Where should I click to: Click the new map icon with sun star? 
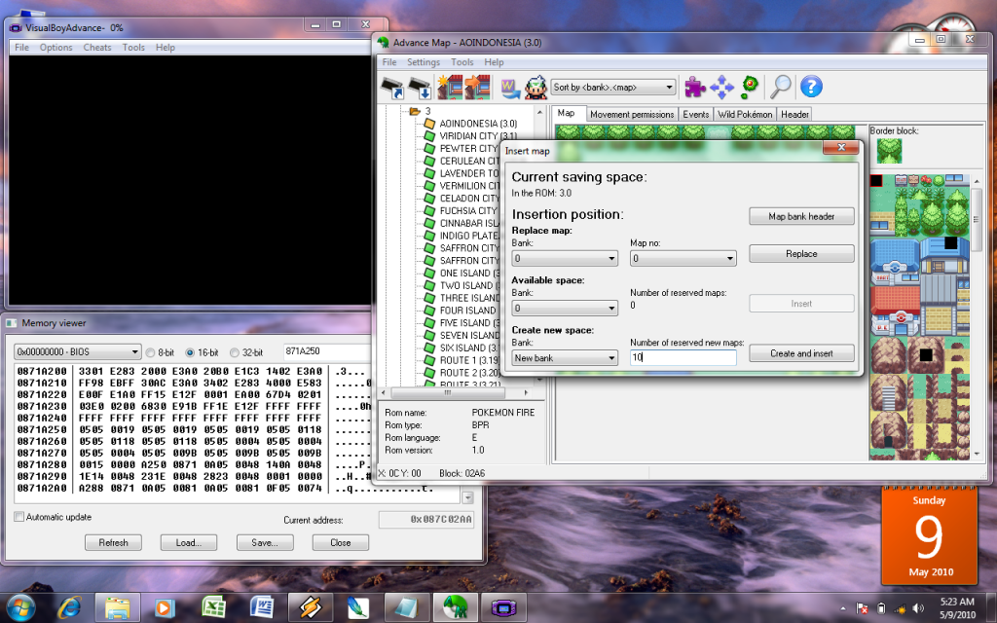450,87
